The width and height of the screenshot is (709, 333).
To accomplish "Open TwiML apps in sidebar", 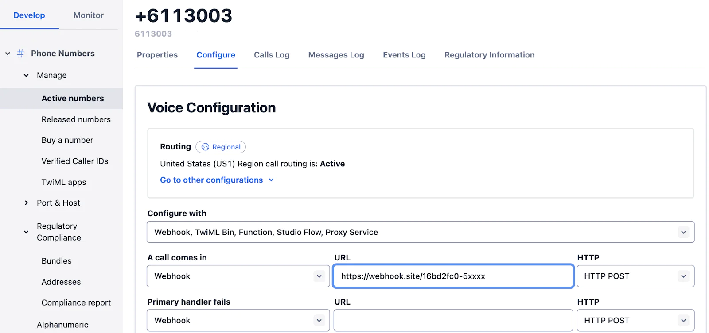I will [64, 182].
